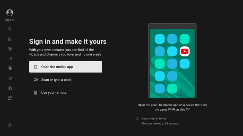The image size is (243, 136).
Task: Click the Searching for device refresh icon
Action: point(137,119)
